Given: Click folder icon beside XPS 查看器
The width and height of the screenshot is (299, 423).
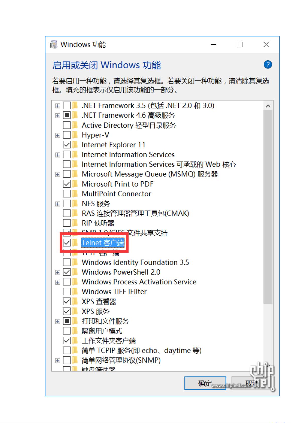Looking at the screenshot, I should (x=75, y=301).
